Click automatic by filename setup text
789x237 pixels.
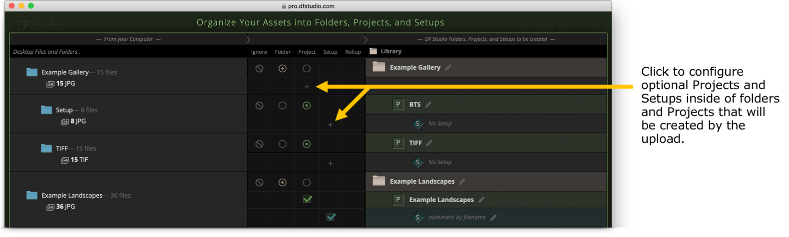(x=457, y=218)
